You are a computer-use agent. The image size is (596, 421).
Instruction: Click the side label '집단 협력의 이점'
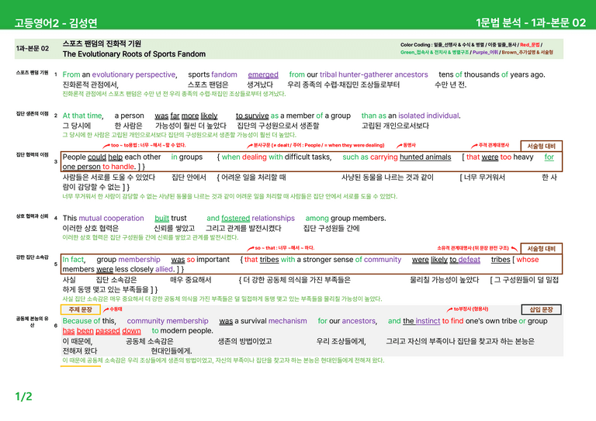[32, 154]
